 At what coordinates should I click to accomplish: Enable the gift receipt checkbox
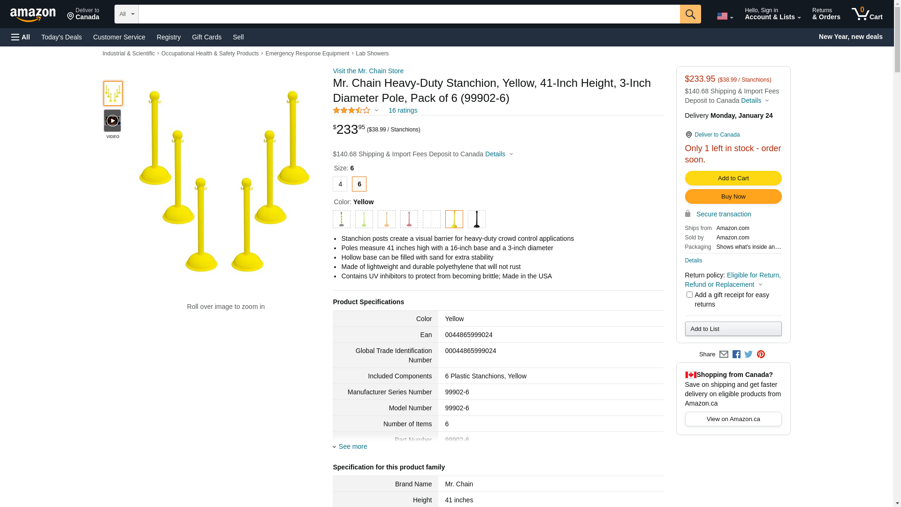tap(689, 295)
